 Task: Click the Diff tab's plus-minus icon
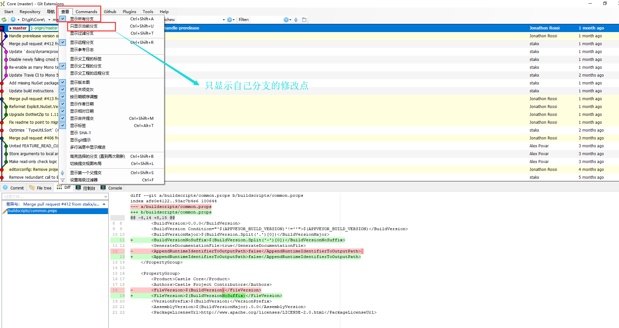[59, 188]
